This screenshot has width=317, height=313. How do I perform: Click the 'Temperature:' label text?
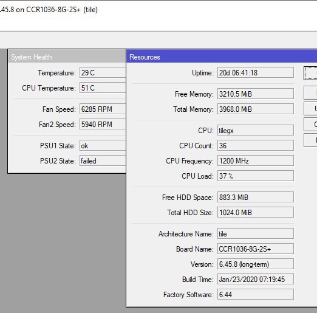point(56,73)
